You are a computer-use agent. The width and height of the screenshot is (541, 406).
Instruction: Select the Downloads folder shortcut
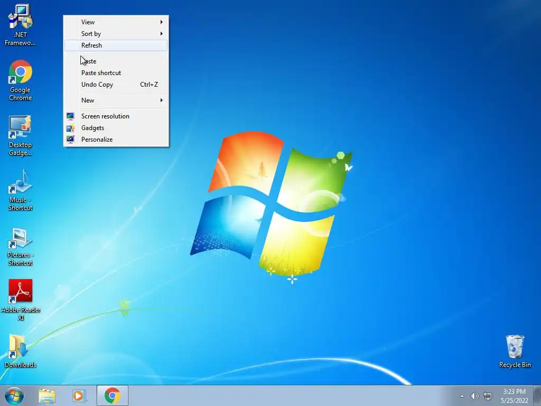(x=21, y=351)
